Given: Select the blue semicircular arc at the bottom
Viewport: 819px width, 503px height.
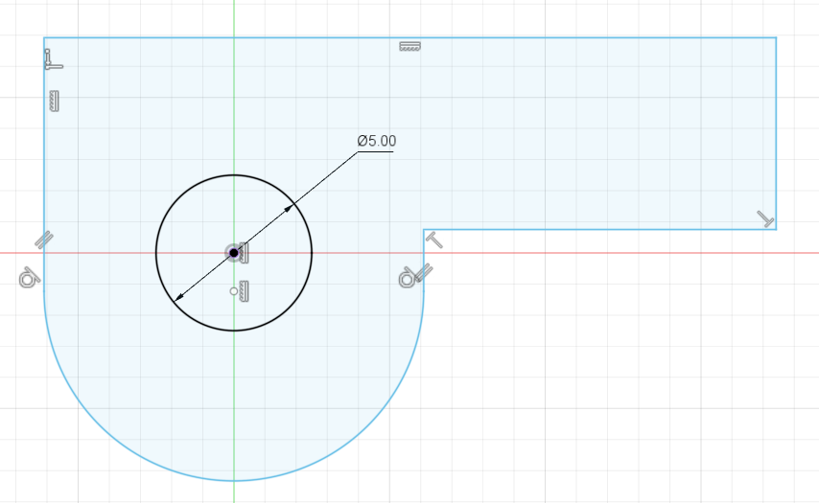Looking at the screenshot, I should click(233, 480).
